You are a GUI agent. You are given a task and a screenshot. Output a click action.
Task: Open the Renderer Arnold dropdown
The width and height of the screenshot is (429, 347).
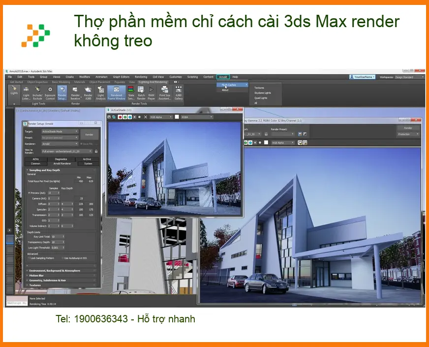click(x=60, y=144)
